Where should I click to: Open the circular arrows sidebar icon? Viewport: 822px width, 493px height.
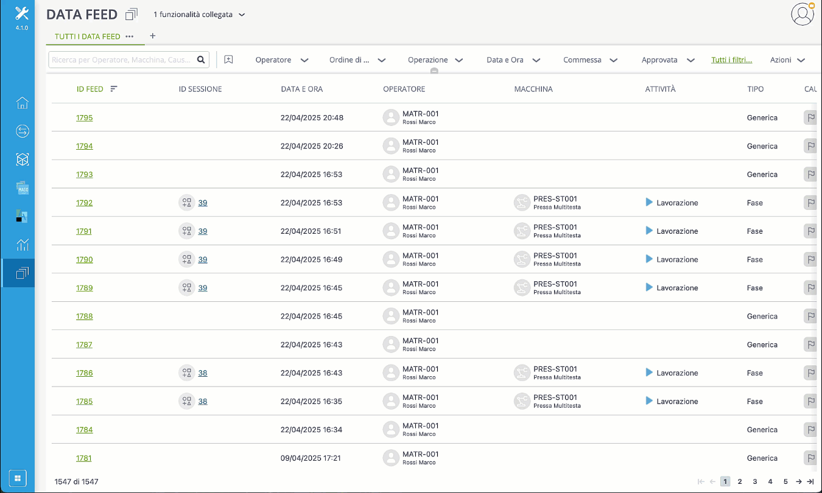[x=22, y=131]
